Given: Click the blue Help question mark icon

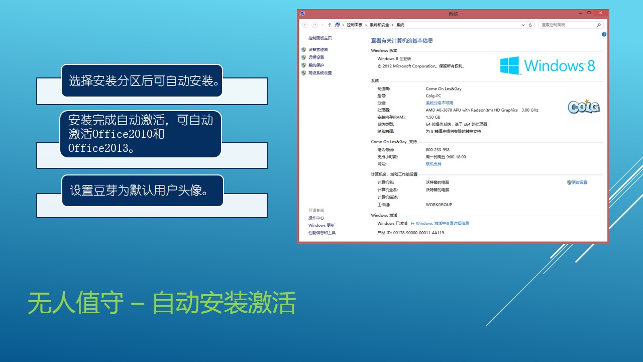Looking at the screenshot, I should (604, 34).
